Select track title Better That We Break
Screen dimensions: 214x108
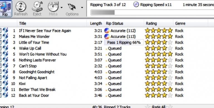pyautogui.click(x=37, y=89)
